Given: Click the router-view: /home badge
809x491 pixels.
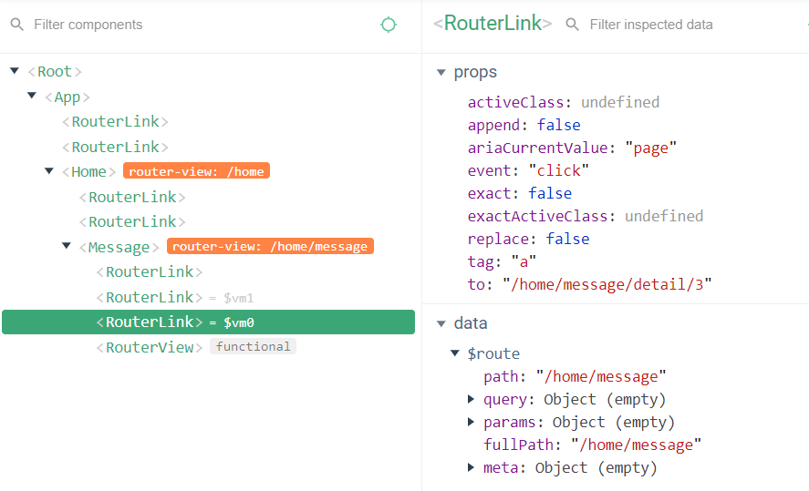Looking at the screenshot, I should click(196, 171).
